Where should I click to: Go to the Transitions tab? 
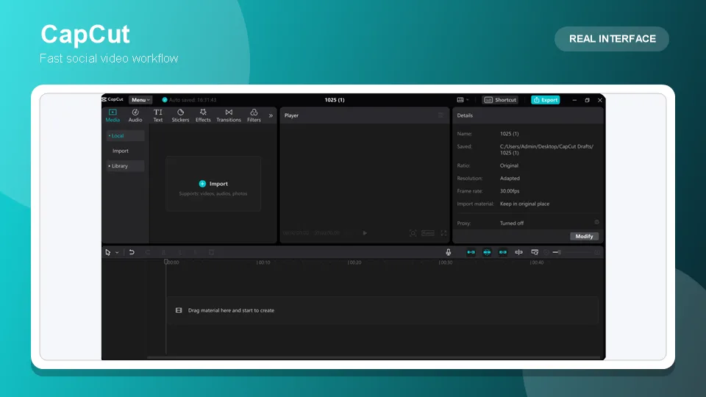pyautogui.click(x=229, y=115)
